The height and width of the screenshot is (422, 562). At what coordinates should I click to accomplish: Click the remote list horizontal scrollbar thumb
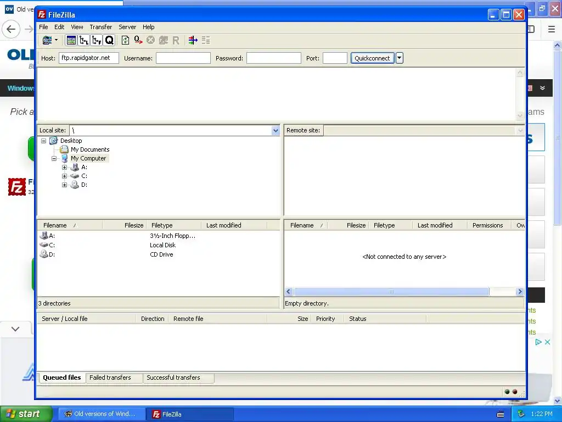coord(391,292)
